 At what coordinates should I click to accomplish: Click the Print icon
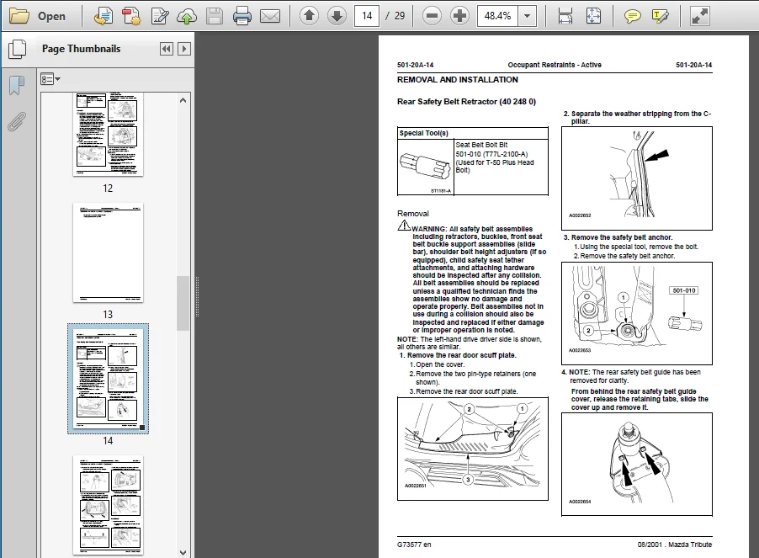(242, 16)
